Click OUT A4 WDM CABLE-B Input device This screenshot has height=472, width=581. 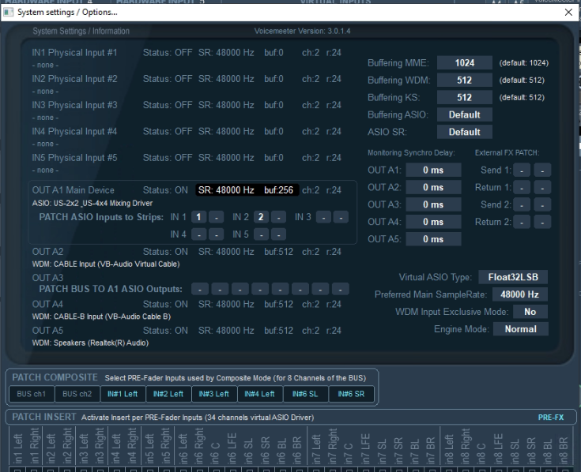101,317
